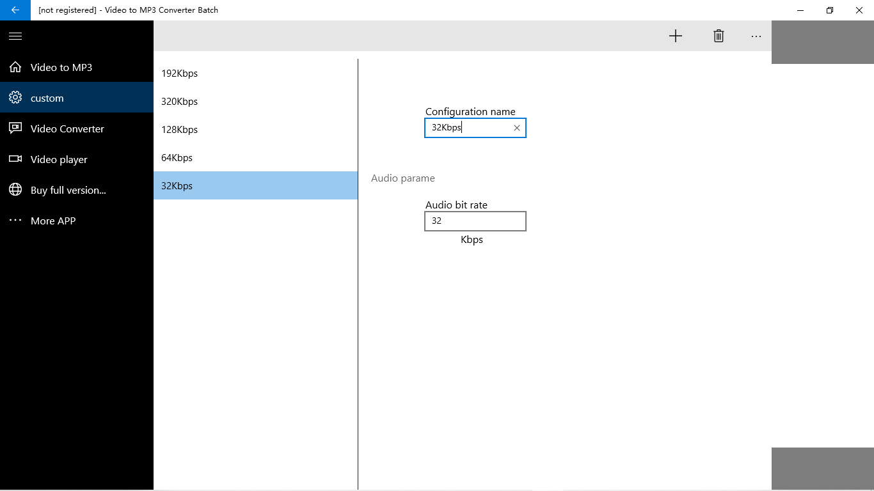Select the 320Kbps configuration

(256, 101)
